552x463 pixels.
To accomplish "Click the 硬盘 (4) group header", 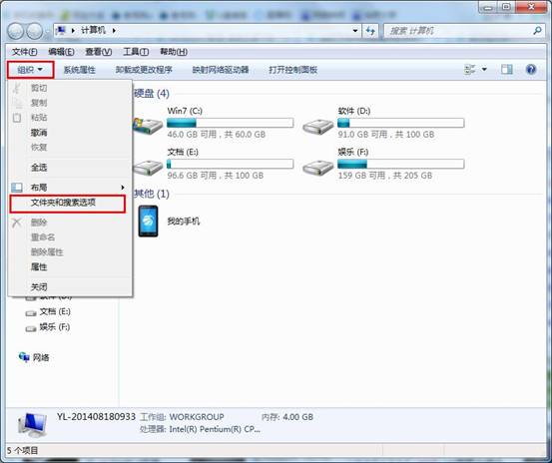I will [x=152, y=94].
